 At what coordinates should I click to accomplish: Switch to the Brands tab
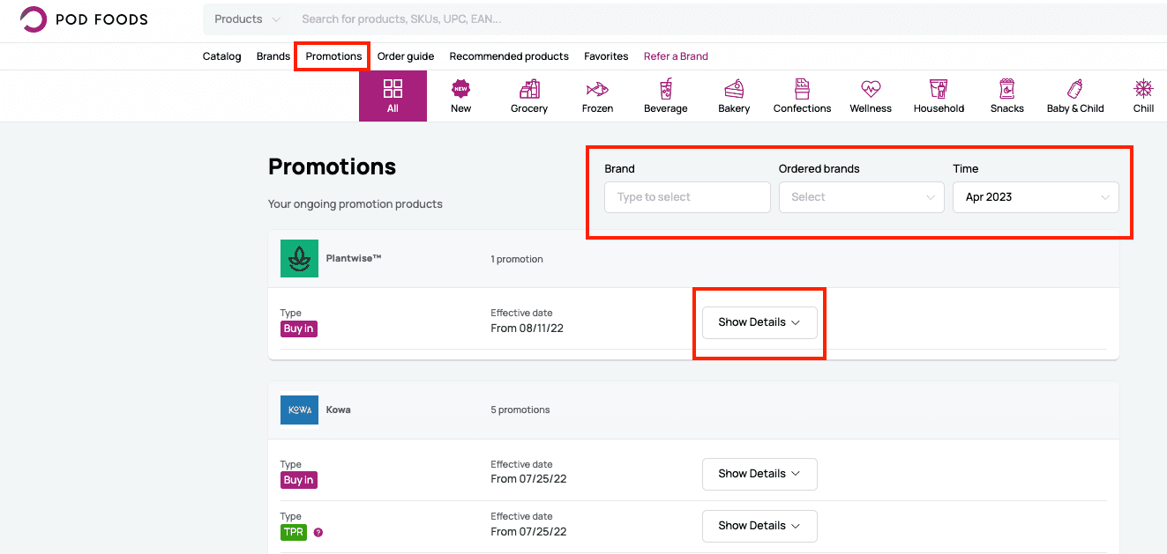coord(273,56)
